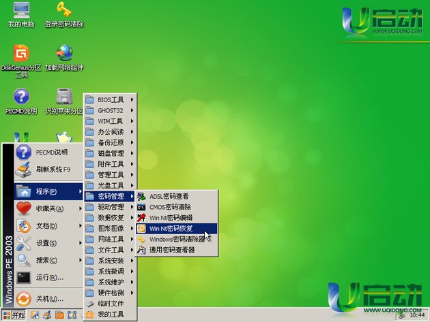Click the CMOS密码清除 console icon
This screenshot has width=430, height=322.
click(x=141, y=207)
